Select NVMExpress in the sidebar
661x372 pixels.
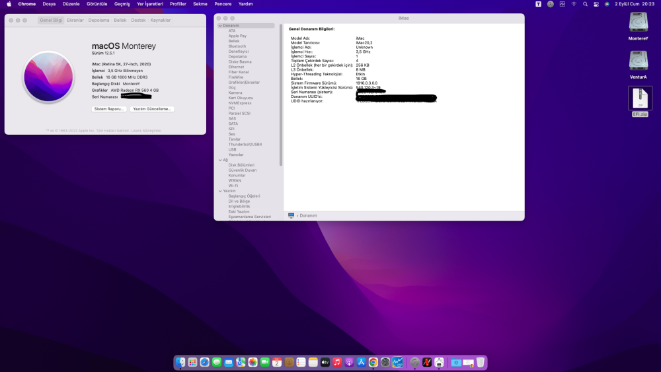pyautogui.click(x=240, y=103)
